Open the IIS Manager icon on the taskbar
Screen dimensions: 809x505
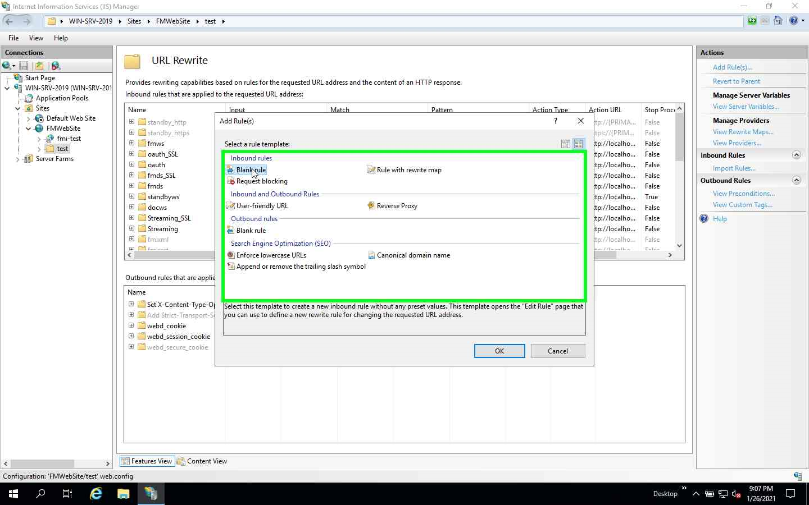pyautogui.click(x=151, y=494)
